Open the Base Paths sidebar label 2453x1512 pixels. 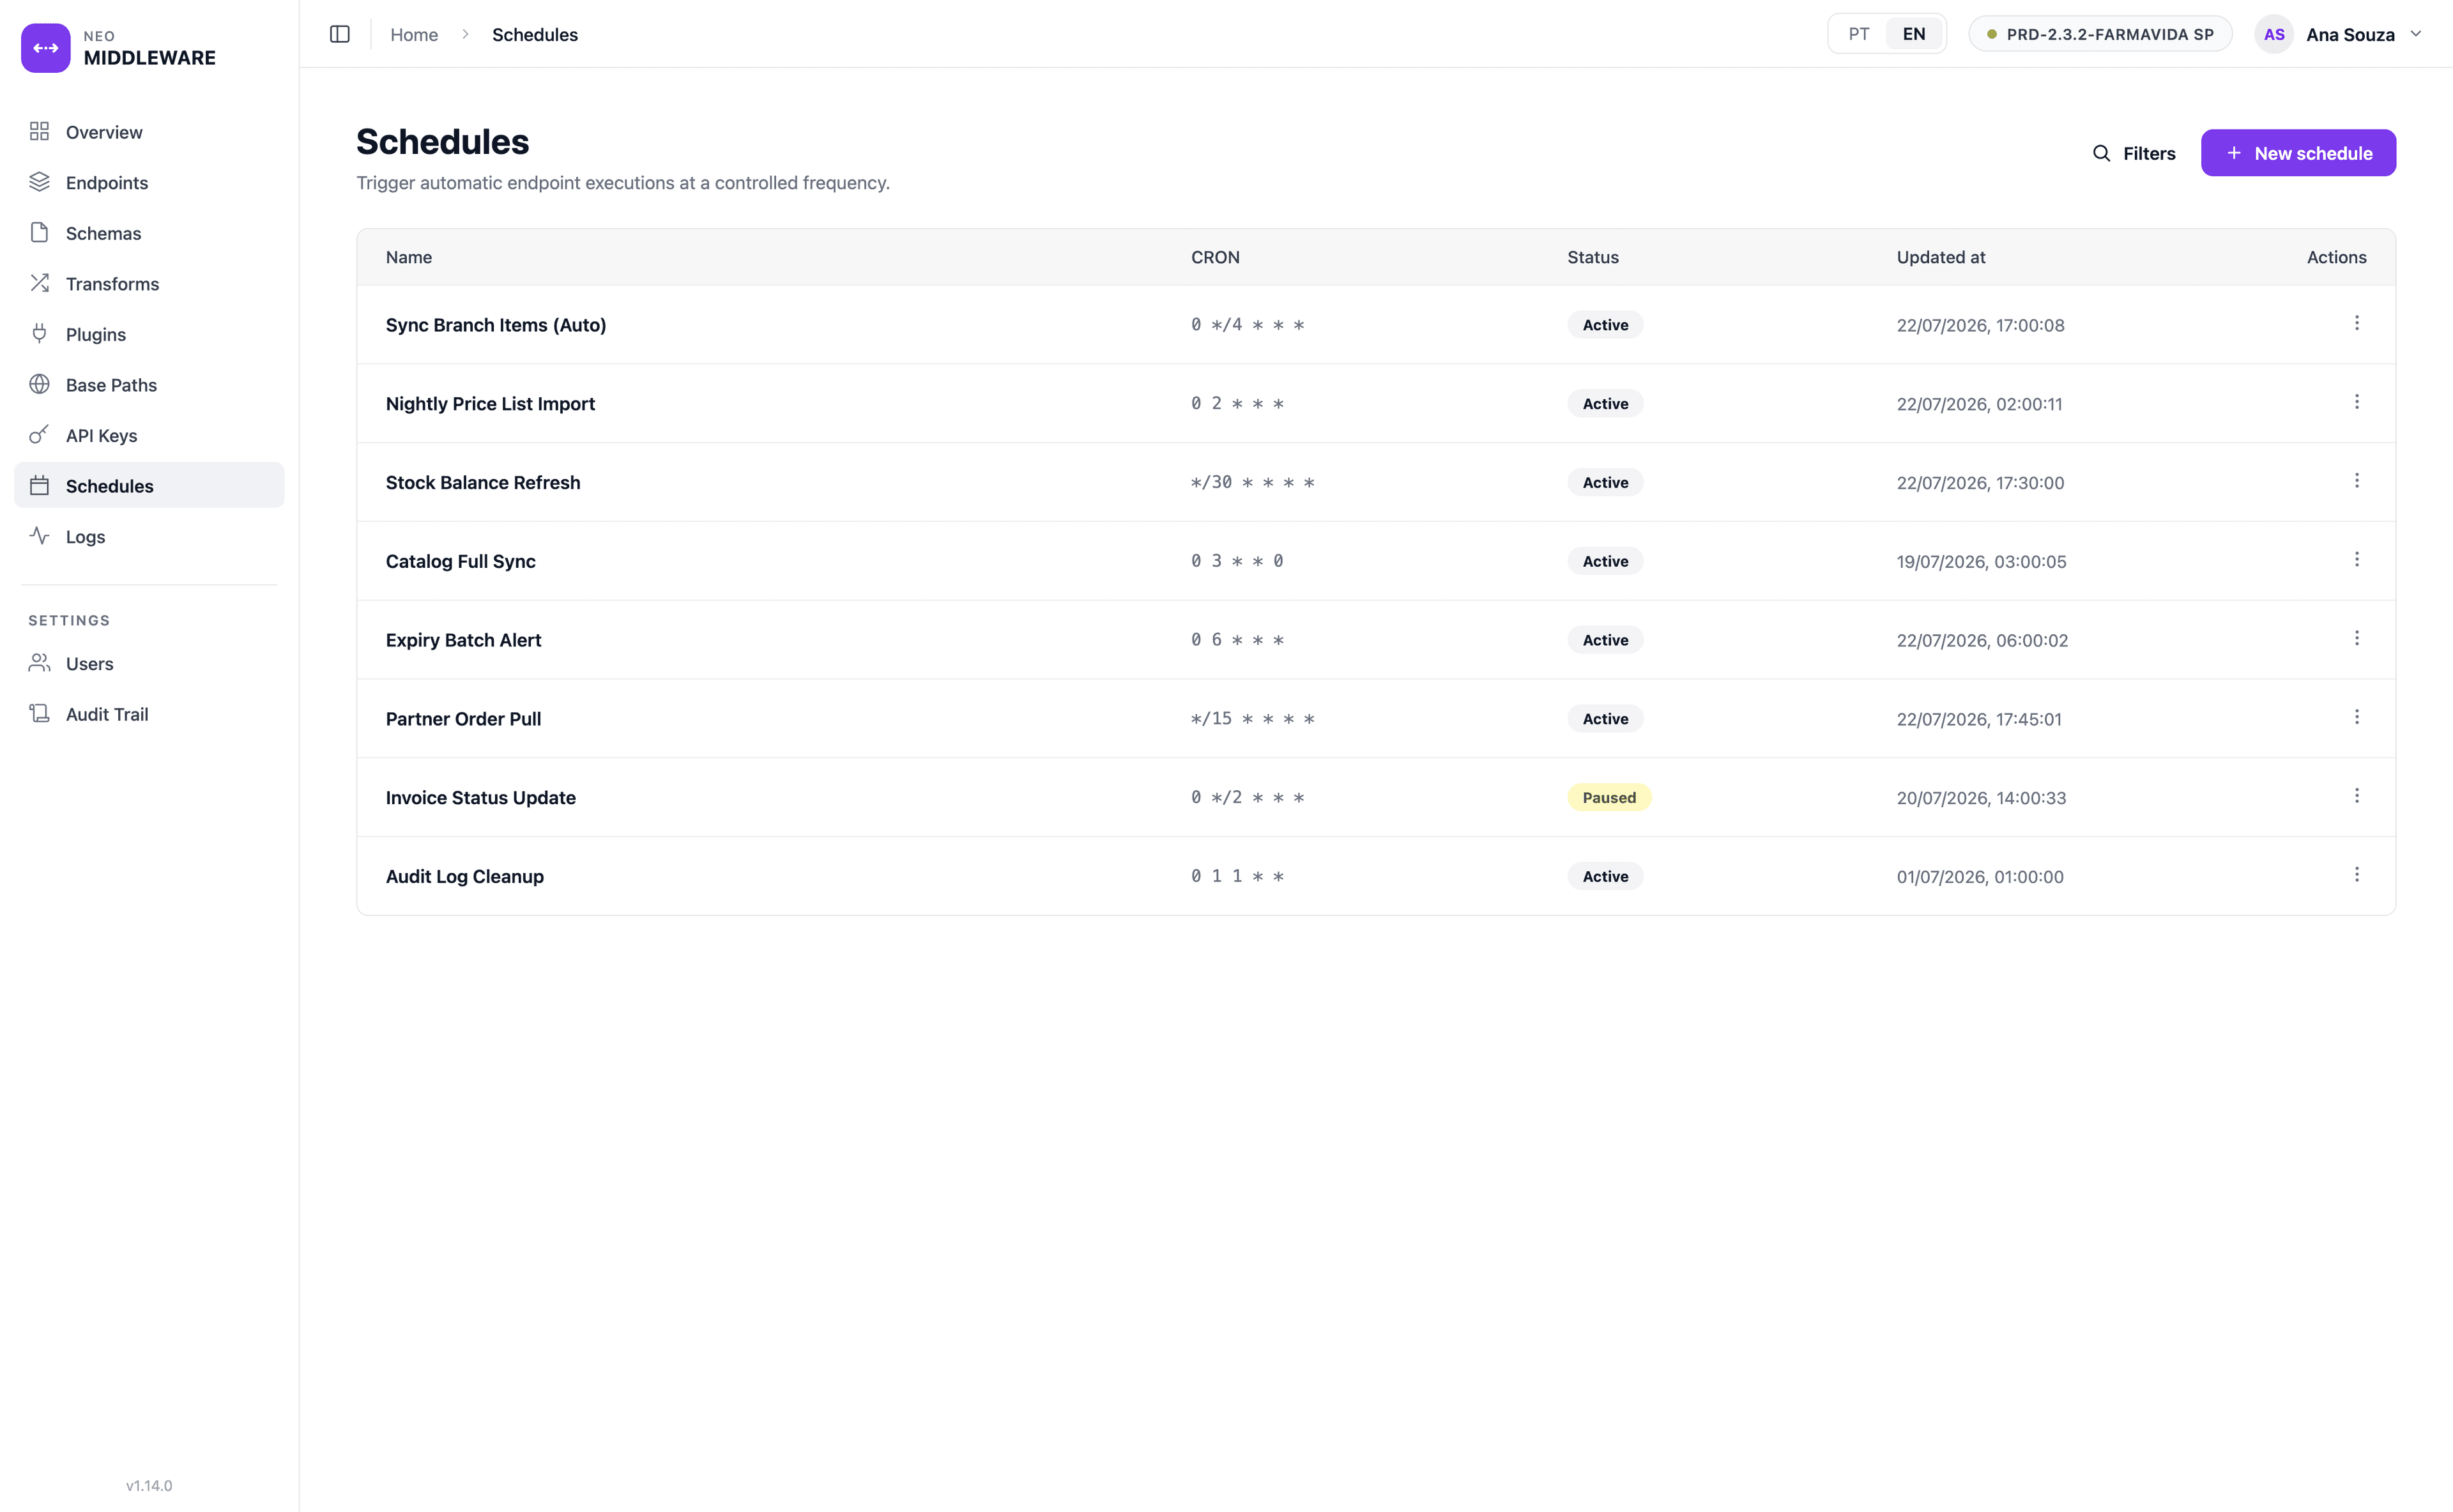click(x=112, y=384)
